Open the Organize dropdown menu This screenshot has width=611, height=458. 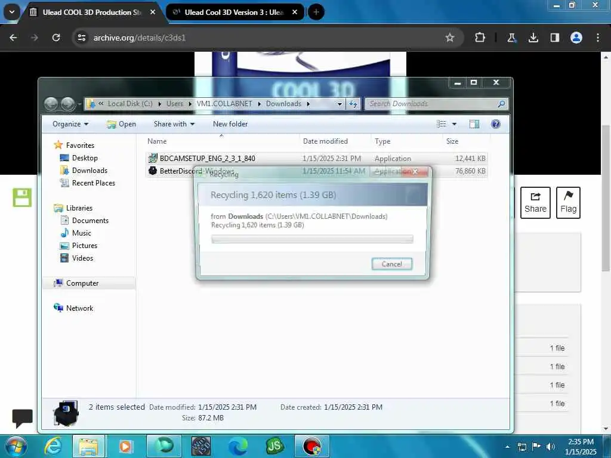70,124
